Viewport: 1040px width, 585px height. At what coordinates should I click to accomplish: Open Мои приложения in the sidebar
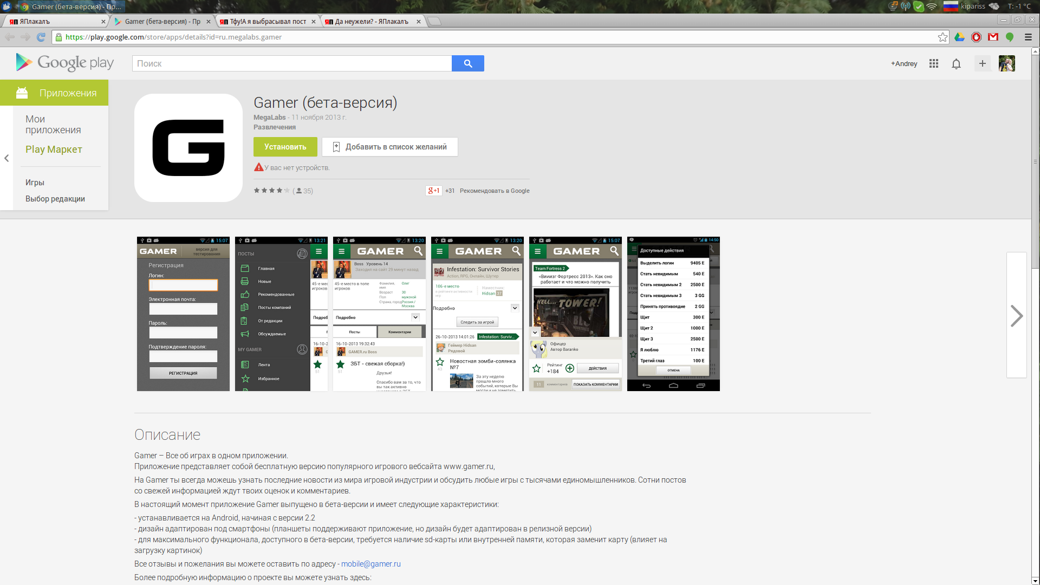tap(53, 125)
